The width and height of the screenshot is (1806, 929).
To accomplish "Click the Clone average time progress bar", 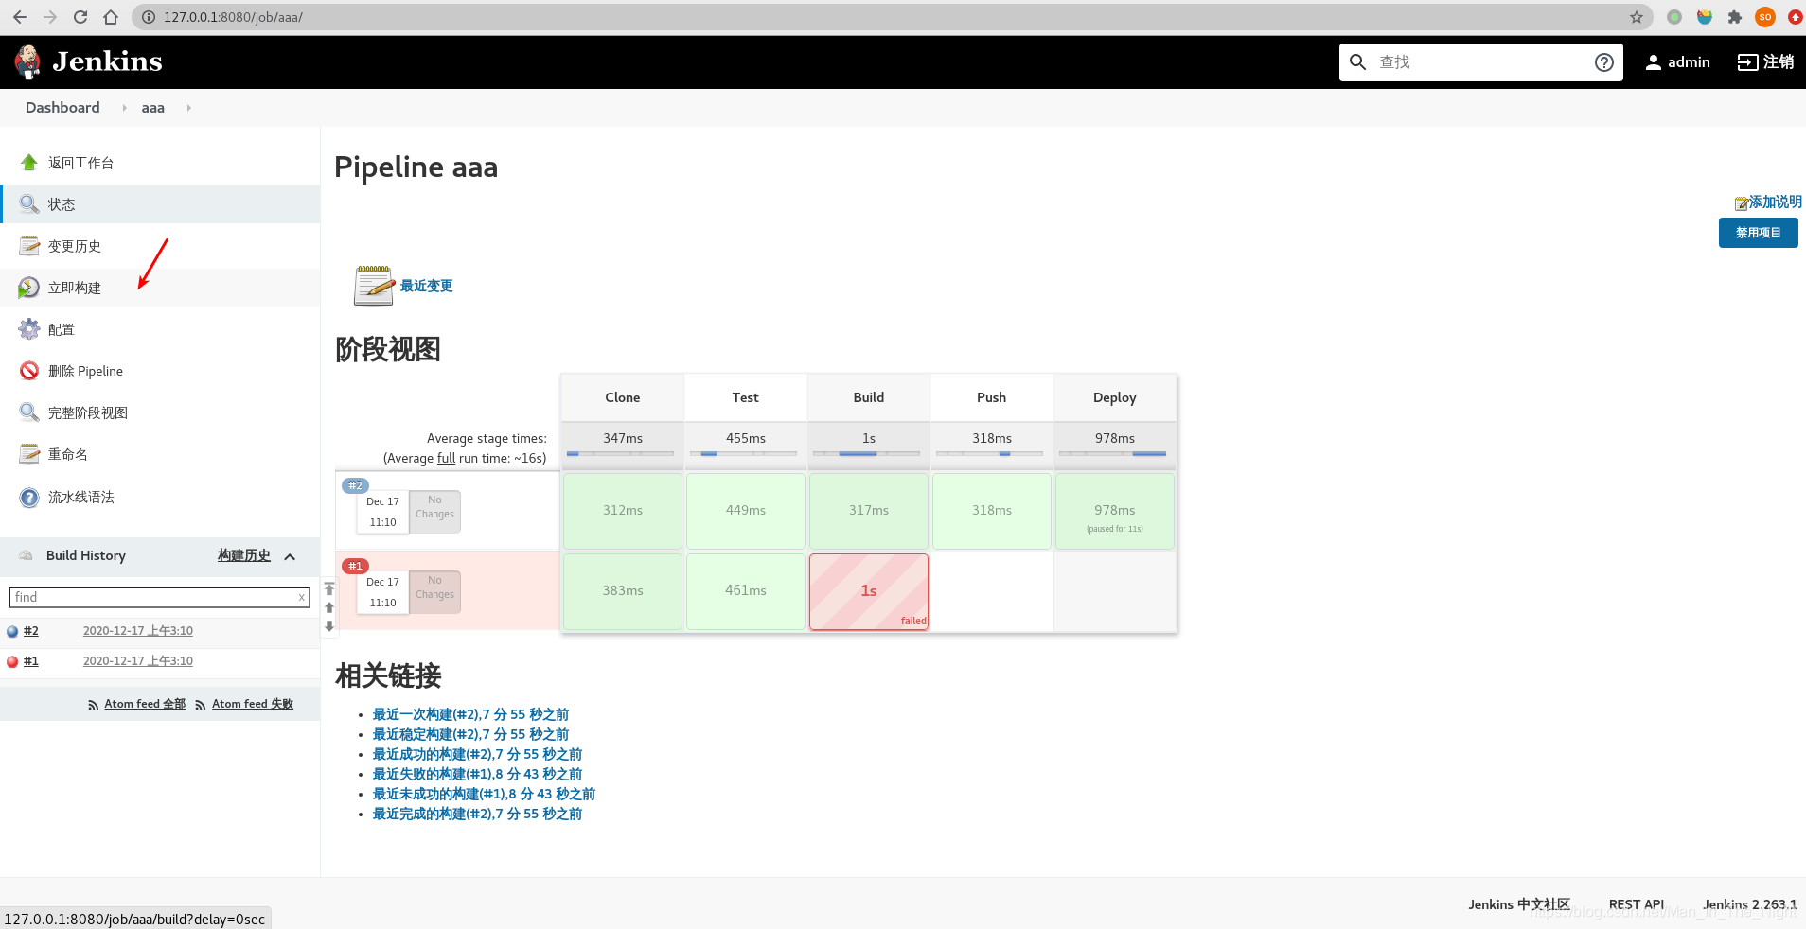I will point(621,454).
